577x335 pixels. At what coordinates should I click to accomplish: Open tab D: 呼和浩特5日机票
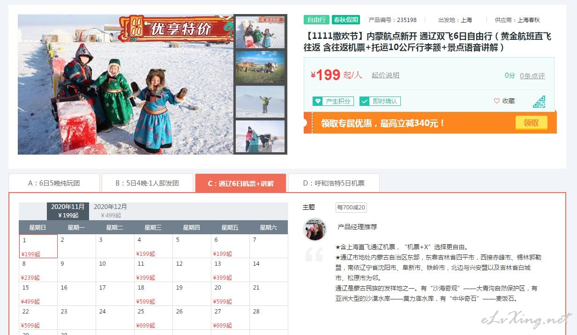click(x=334, y=183)
